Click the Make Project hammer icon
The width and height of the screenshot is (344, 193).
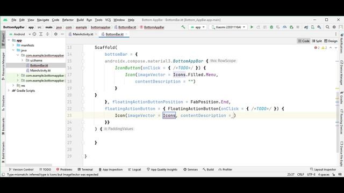coord(183,27)
